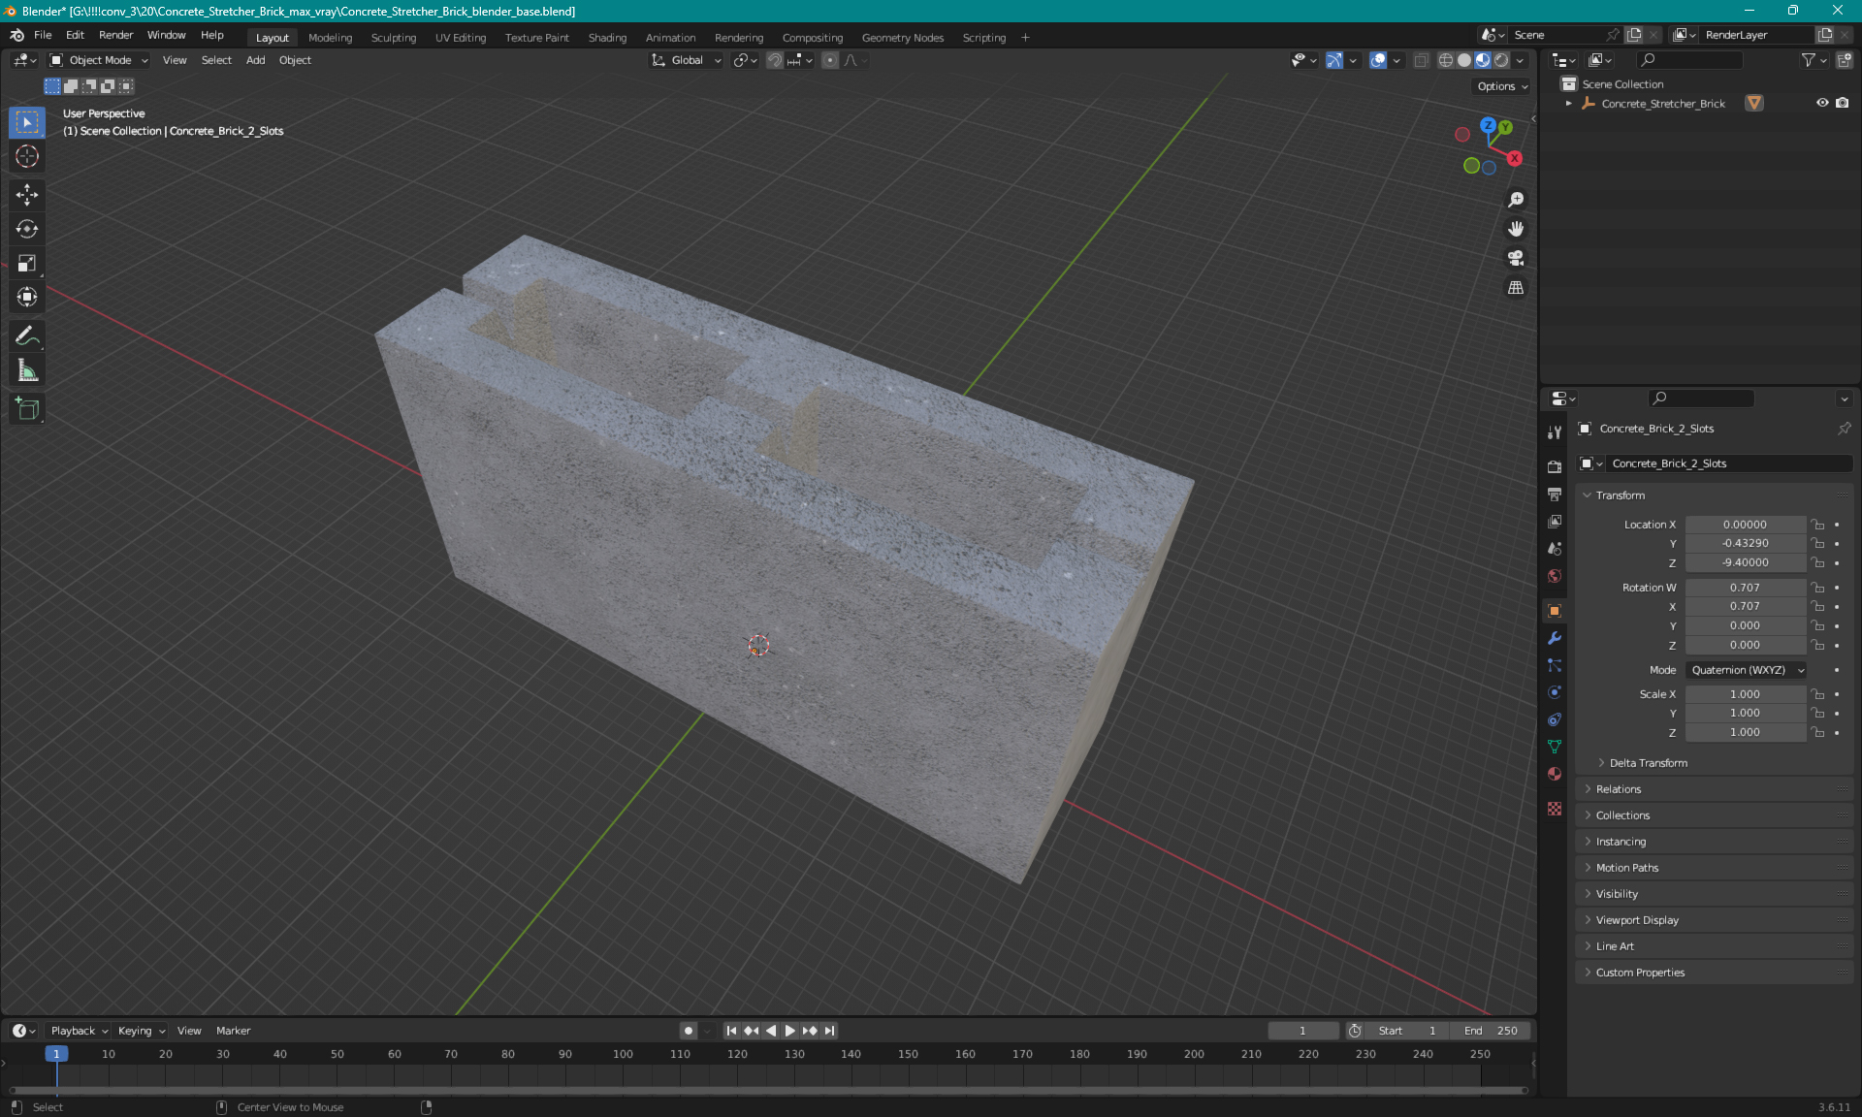This screenshot has width=1862, height=1117.
Task: Click the Location X value field
Action: coord(1745,525)
